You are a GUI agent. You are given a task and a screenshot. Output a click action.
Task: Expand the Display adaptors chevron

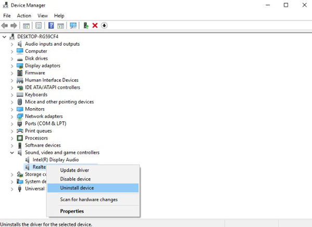click(x=12, y=66)
